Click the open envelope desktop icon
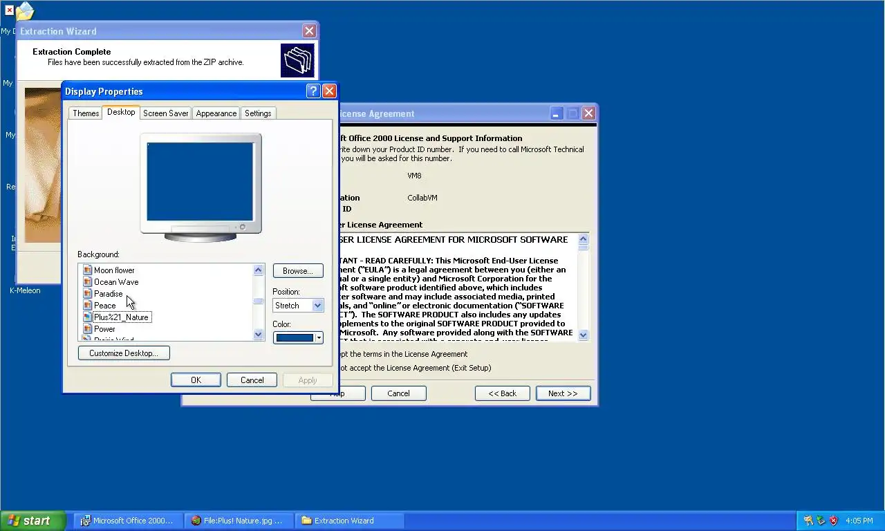The image size is (885, 531). 25,10
